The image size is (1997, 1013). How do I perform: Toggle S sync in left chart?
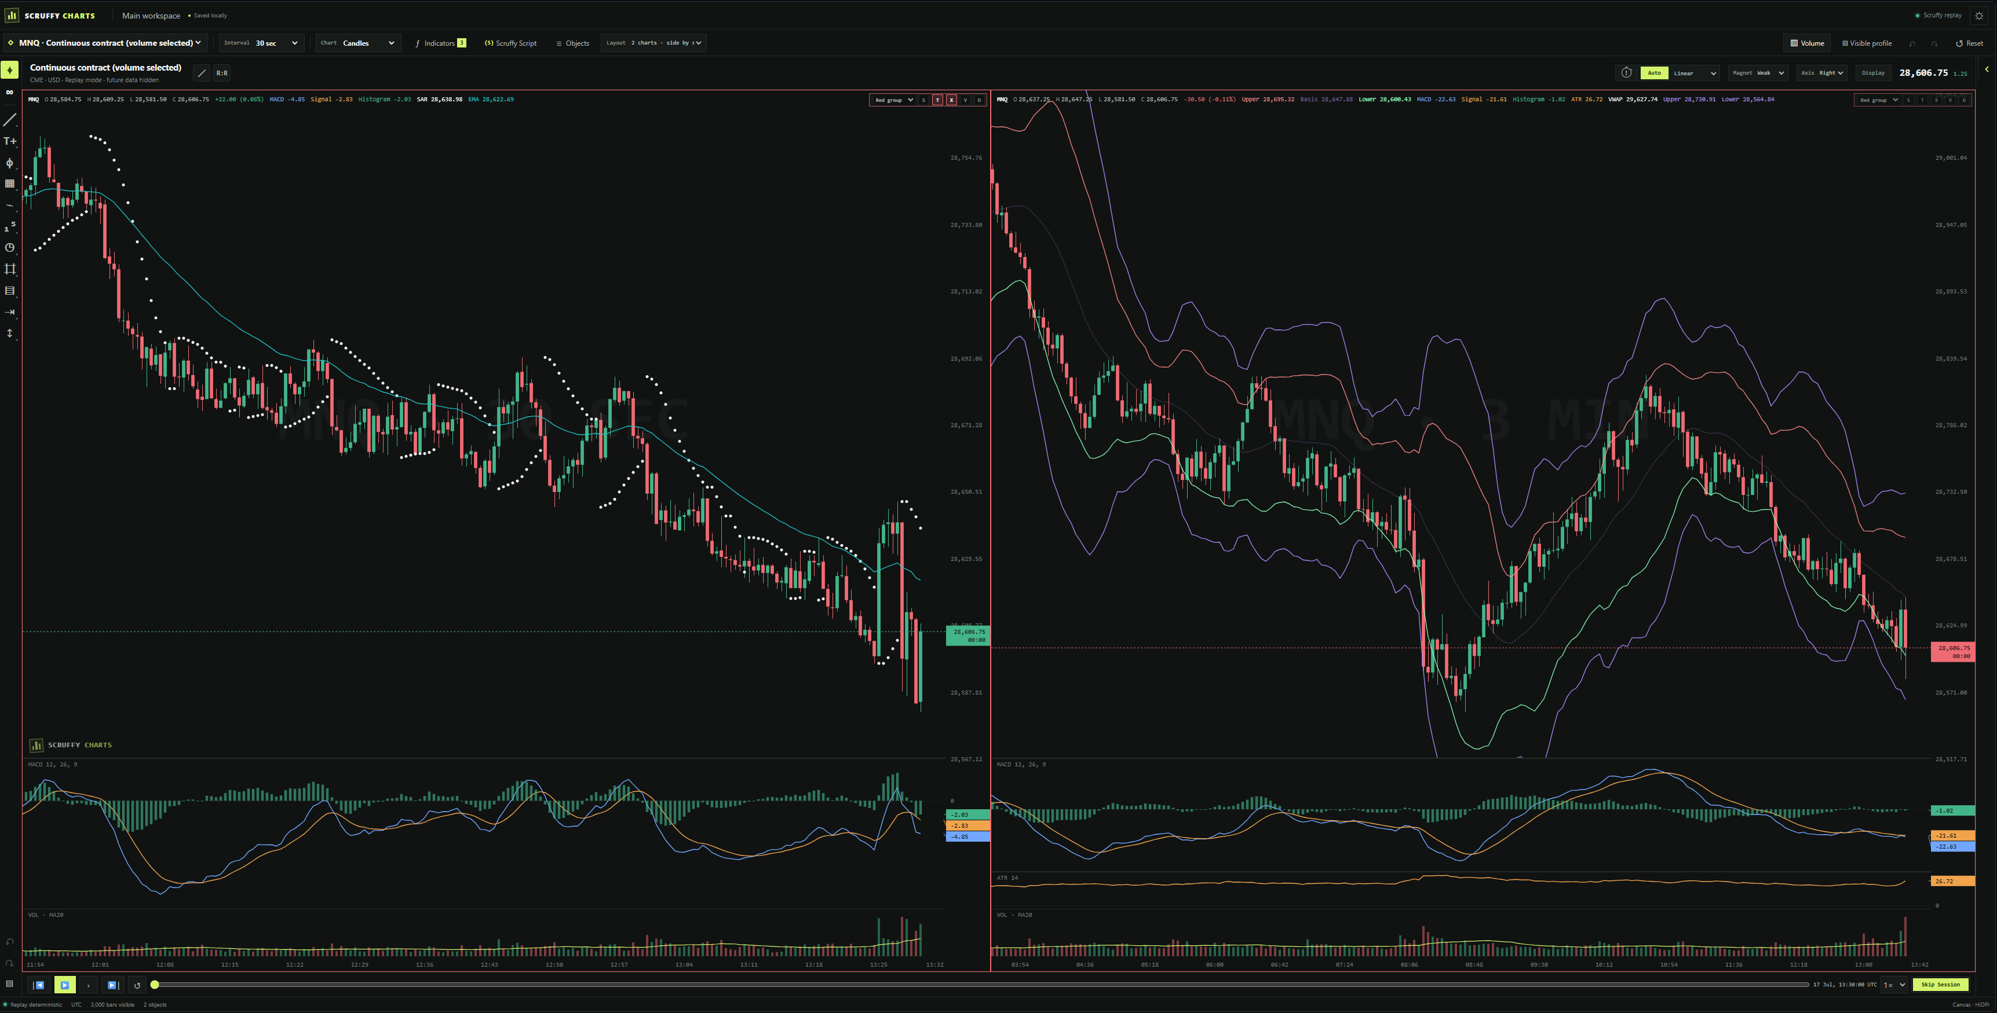[923, 100]
